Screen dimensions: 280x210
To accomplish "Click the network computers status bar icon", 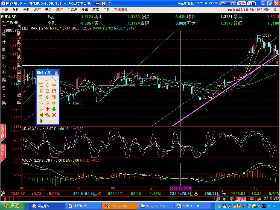I will tap(218, 199).
